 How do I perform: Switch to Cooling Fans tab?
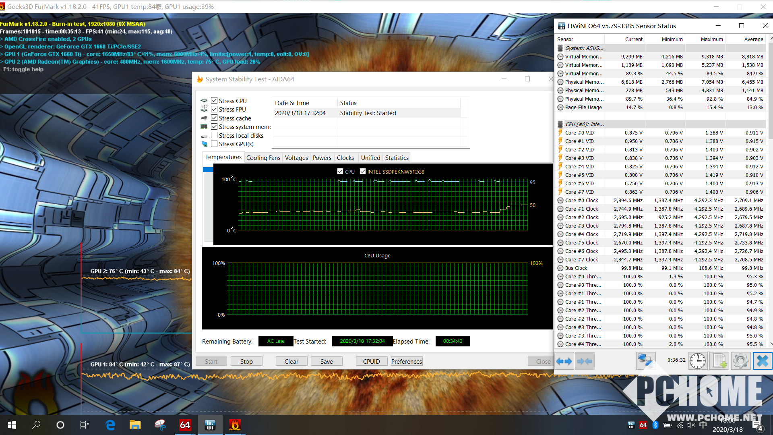263,158
